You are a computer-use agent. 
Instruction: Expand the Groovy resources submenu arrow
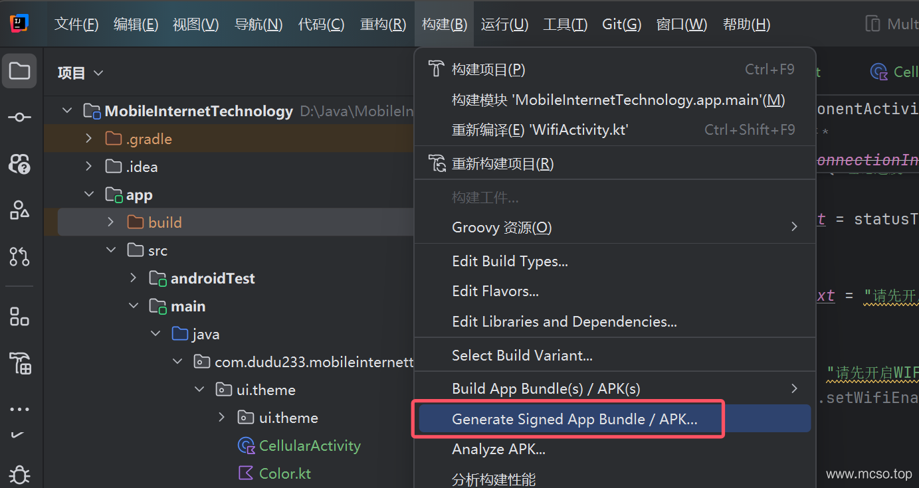[x=794, y=227]
